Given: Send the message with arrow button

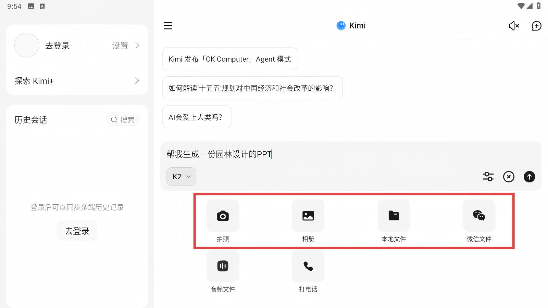Looking at the screenshot, I should click(529, 177).
